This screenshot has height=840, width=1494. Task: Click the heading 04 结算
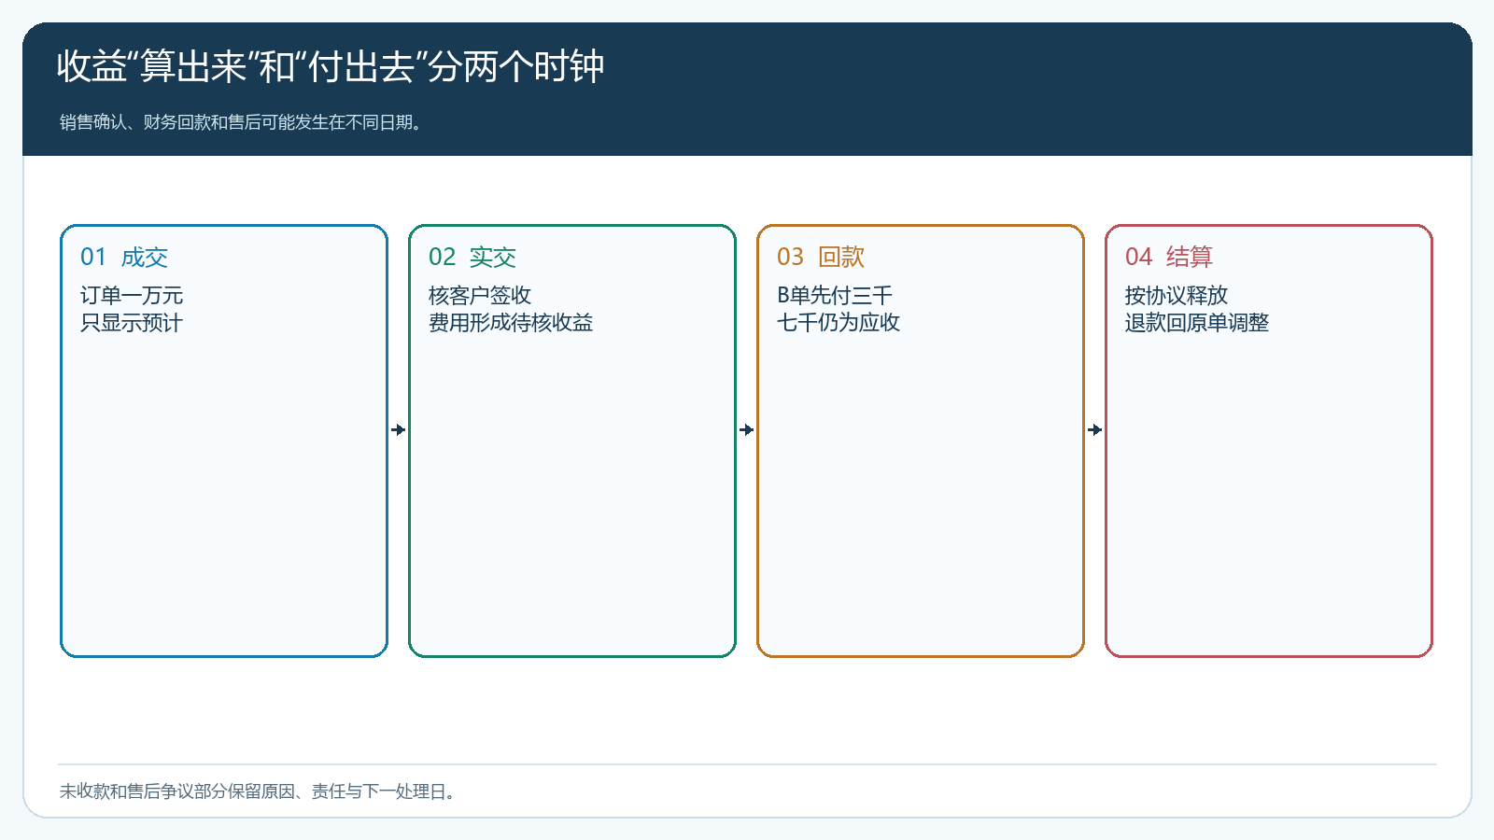pos(1169,257)
